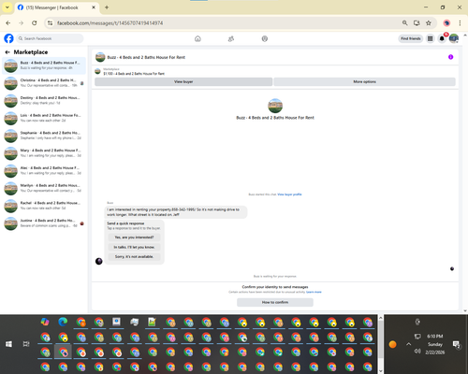This screenshot has height=374, width=468.
Task: Click the How to confirm button
Action: 275,302
